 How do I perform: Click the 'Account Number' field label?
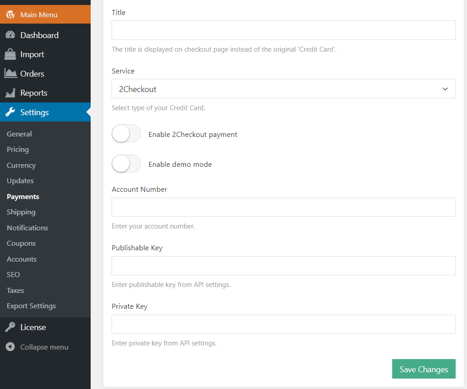[139, 189]
